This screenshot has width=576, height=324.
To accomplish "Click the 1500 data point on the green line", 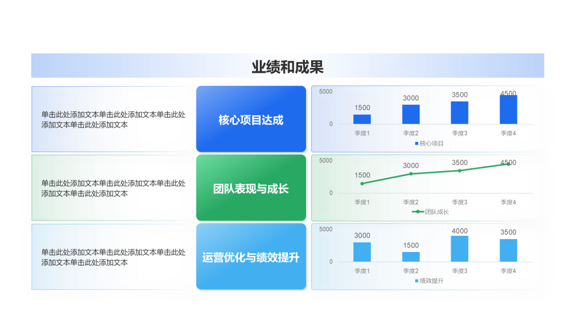I will (362, 183).
